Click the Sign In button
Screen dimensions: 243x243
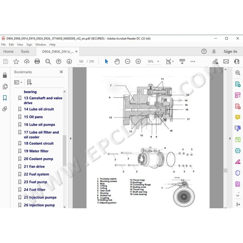click(230, 51)
